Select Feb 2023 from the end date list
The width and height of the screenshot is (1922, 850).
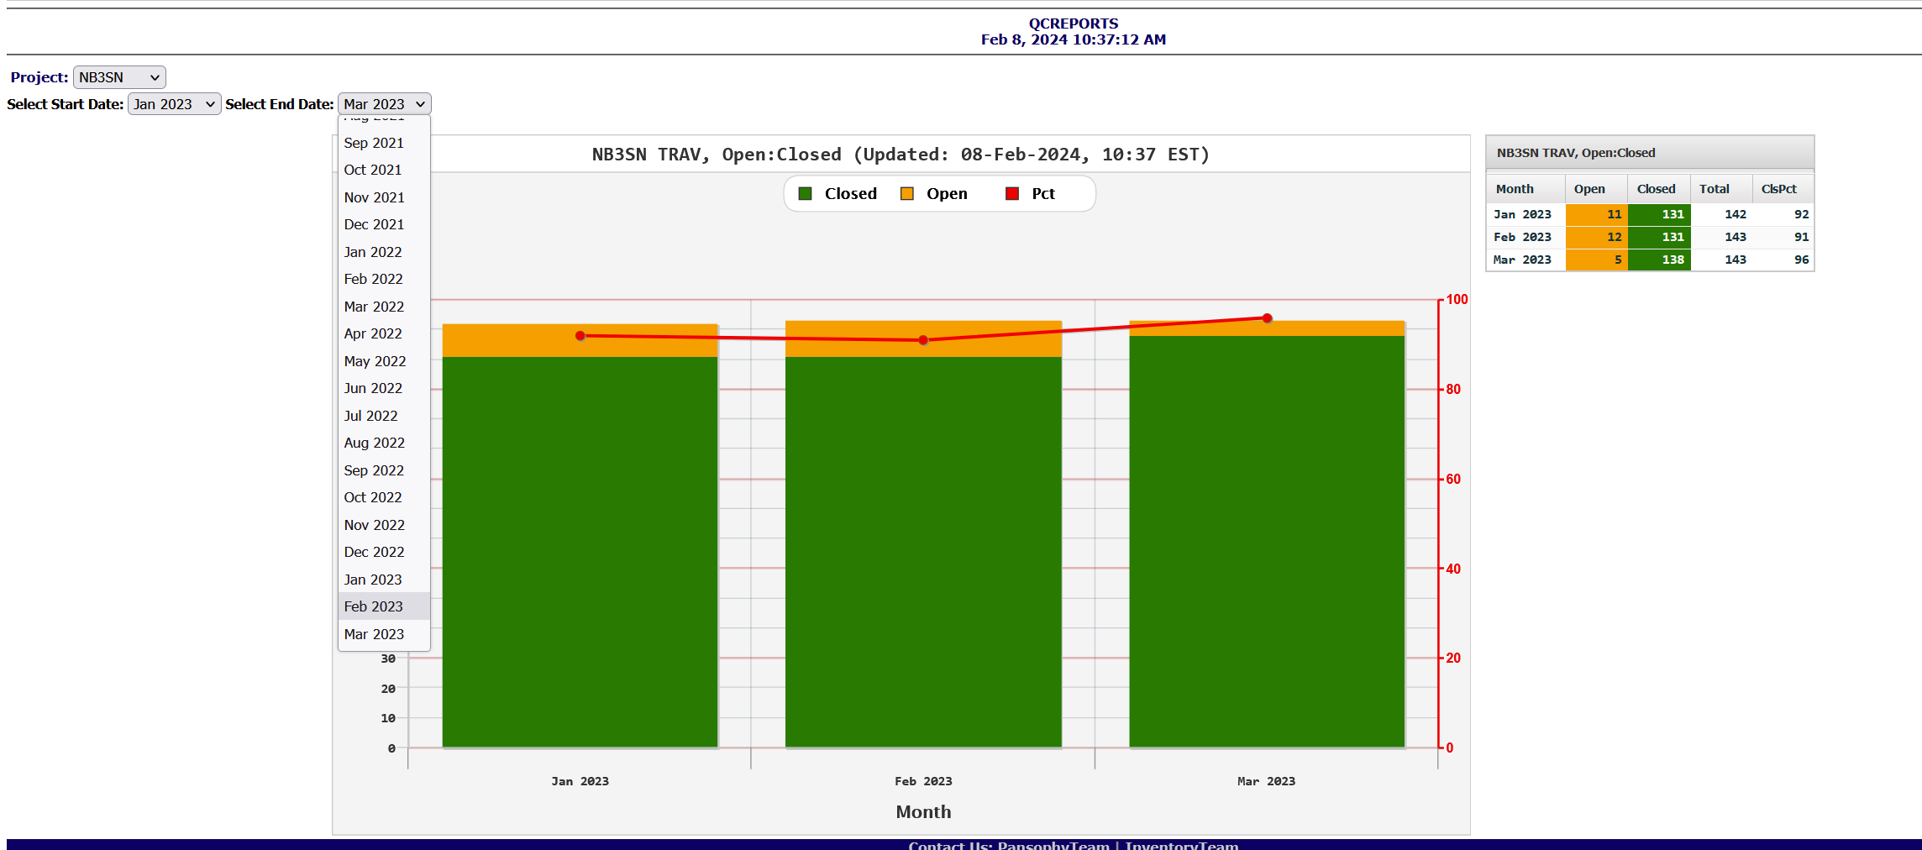point(374,606)
